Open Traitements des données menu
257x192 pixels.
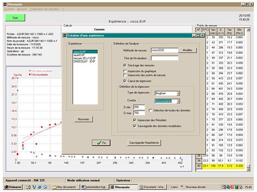45,9
